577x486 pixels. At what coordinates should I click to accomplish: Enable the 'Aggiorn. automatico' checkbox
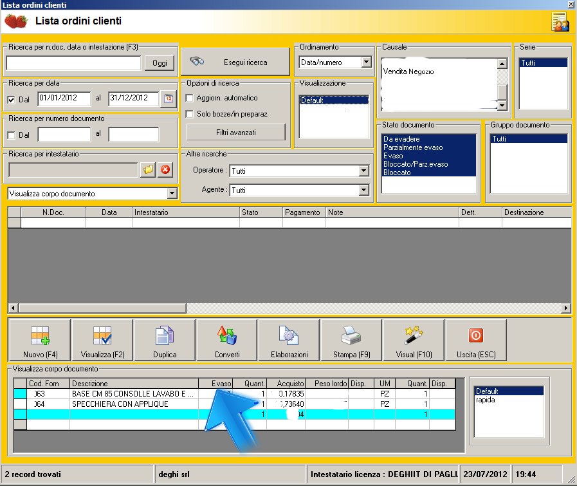[x=190, y=98]
